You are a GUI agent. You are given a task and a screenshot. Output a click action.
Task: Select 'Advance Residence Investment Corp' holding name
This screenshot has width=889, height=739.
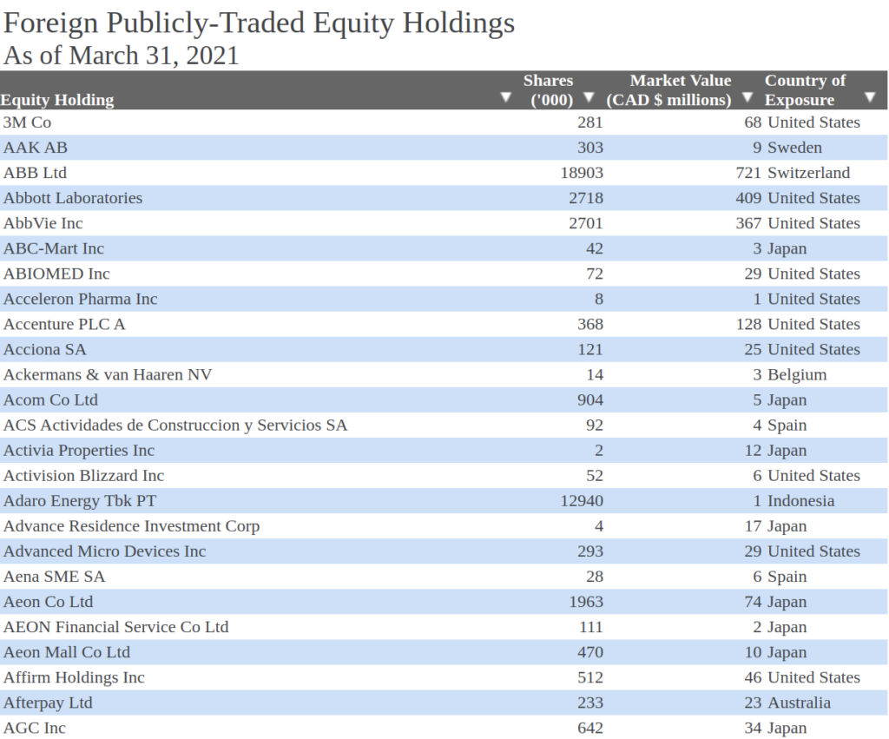[132, 526]
